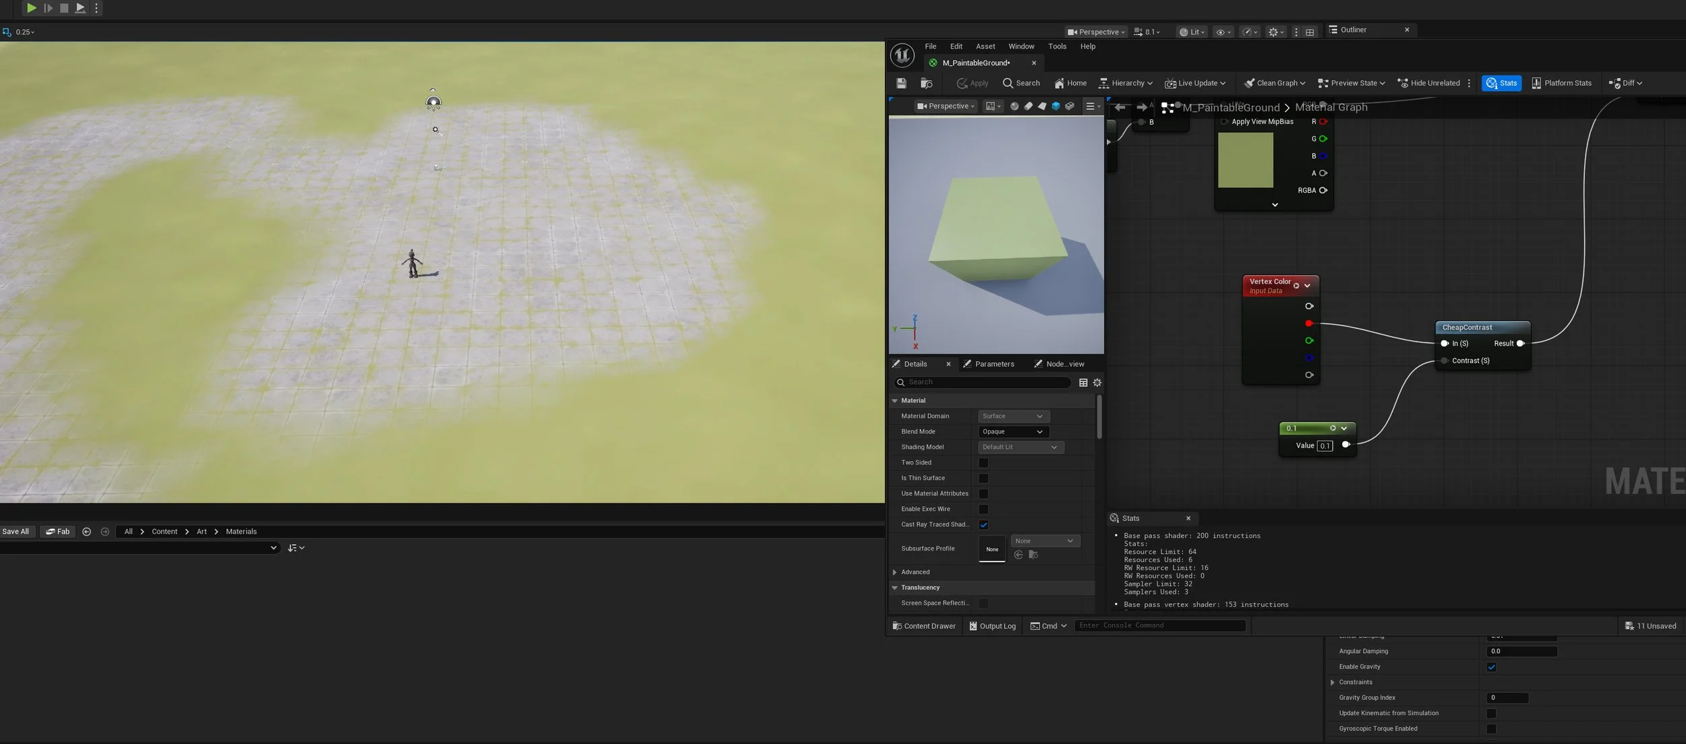
Task: Open details panel settings gear
Action: 1097,382
